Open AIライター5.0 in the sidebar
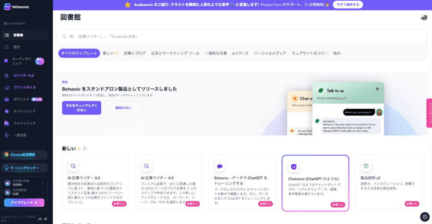432x224 pixels. tap(24, 75)
